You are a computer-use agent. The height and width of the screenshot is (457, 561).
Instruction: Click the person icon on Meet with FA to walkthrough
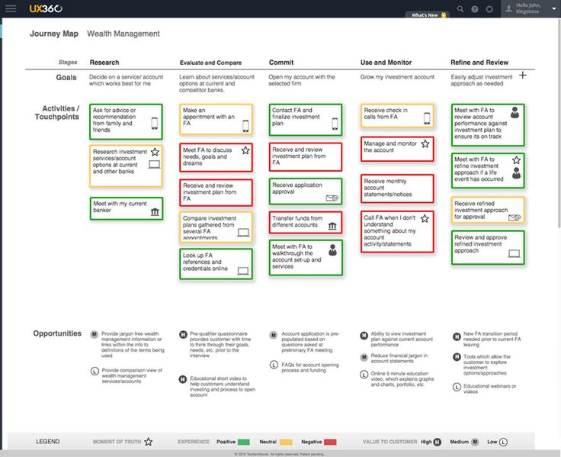(333, 249)
